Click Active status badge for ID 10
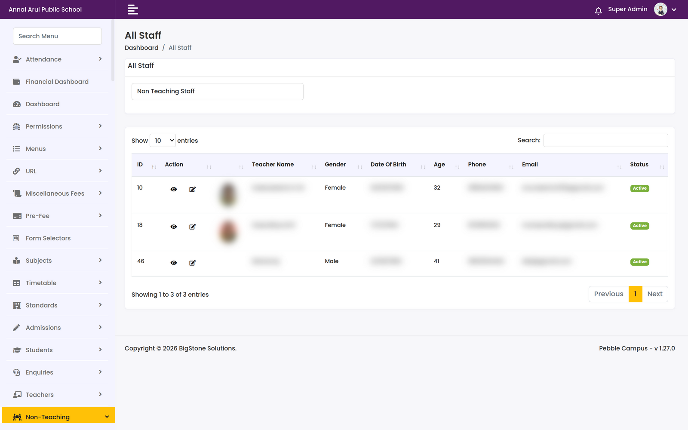 [x=639, y=188]
